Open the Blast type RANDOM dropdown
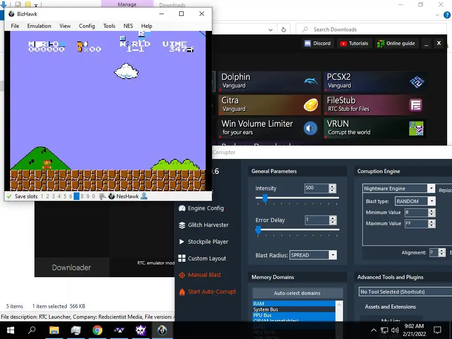Viewport: 452px width, 339px height. pos(432,201)
